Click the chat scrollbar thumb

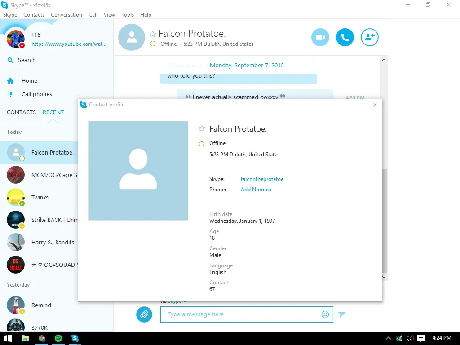pos(384,221)
